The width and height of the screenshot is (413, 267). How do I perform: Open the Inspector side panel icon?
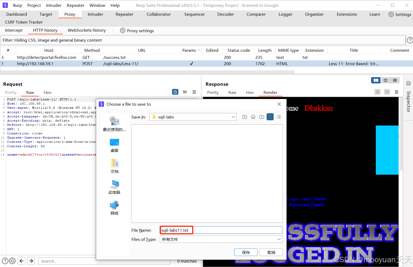[x=409, y=84]
